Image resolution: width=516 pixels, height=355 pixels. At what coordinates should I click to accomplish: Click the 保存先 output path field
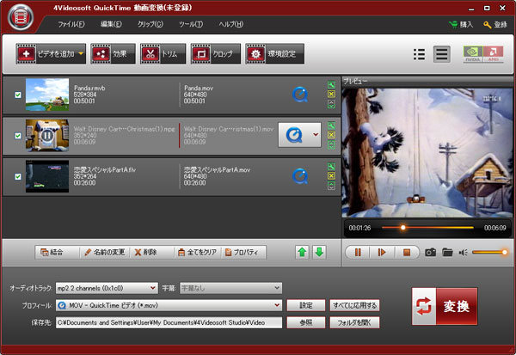(169, 322)
